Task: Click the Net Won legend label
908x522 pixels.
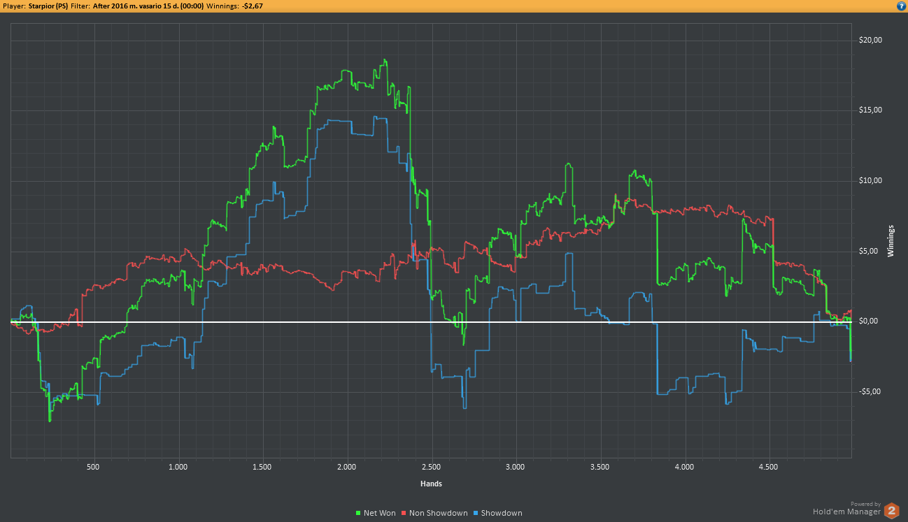Action: click(x=380, y=514)
